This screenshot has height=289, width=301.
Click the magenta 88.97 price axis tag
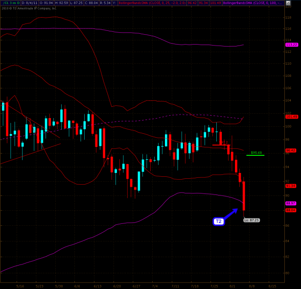(291, 203)
